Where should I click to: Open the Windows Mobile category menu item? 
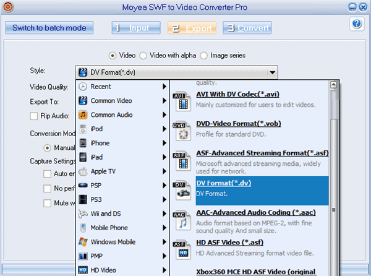pos(122,242)
